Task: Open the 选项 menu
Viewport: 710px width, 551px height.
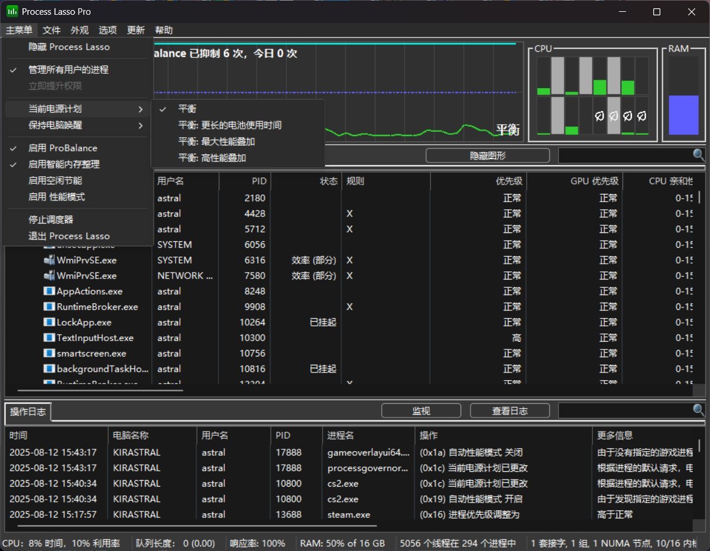Action: tap(108, 30)
